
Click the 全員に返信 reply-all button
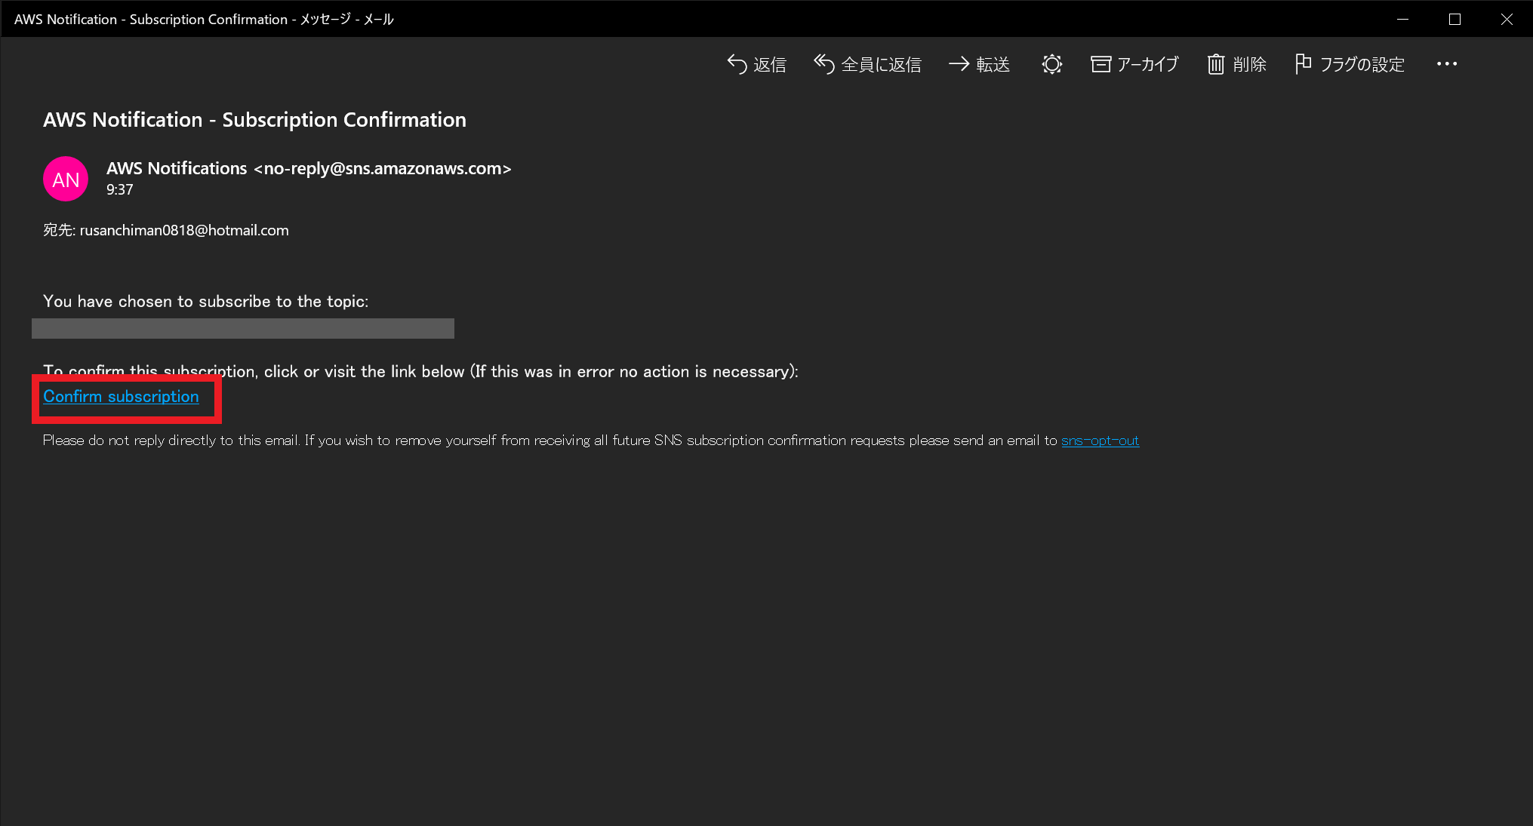coord(867,64)
